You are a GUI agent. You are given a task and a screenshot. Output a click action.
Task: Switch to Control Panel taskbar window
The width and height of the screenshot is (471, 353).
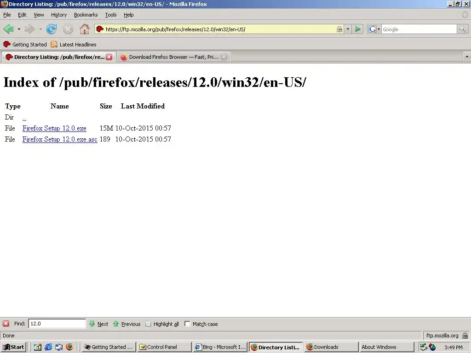[x=164, y=347]
